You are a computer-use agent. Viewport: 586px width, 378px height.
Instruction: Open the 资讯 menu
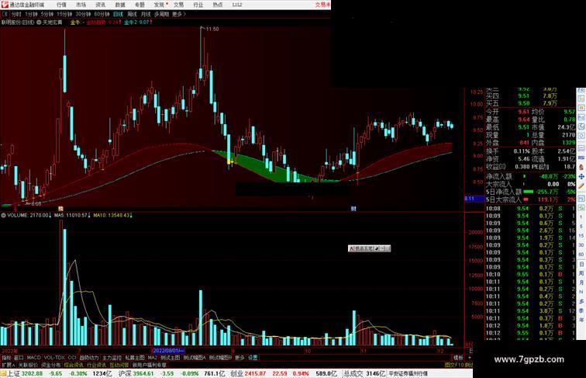pos(101,5)
